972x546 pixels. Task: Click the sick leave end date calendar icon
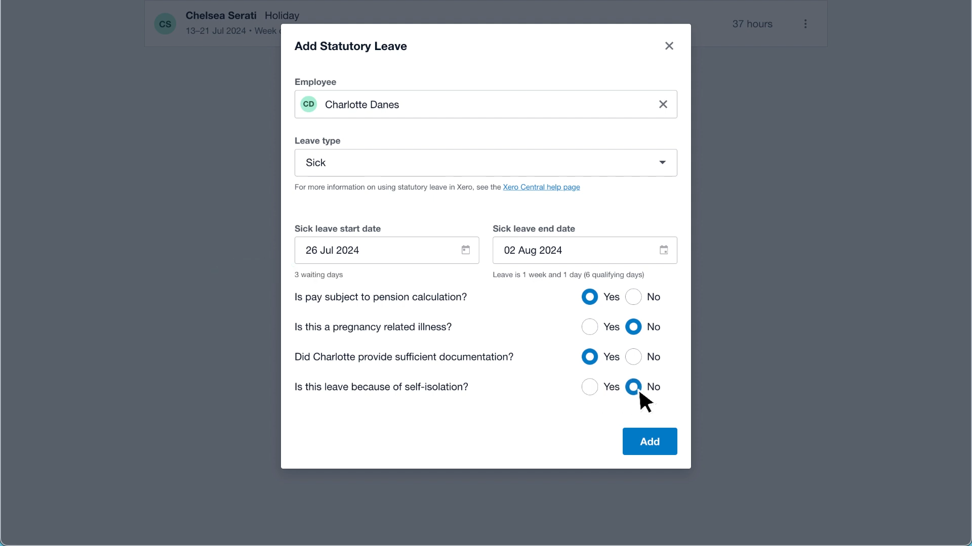click(x=663, y=250)
